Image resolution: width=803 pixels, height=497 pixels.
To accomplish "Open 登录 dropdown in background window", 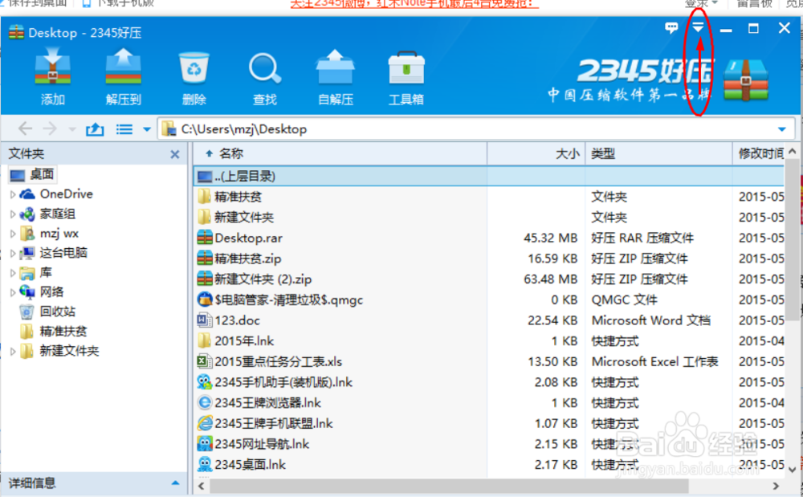I will coord(701,3).
